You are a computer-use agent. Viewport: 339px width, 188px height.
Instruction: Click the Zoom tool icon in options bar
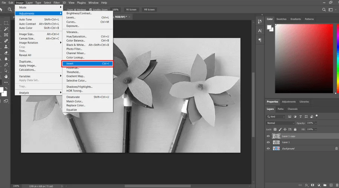10,9
